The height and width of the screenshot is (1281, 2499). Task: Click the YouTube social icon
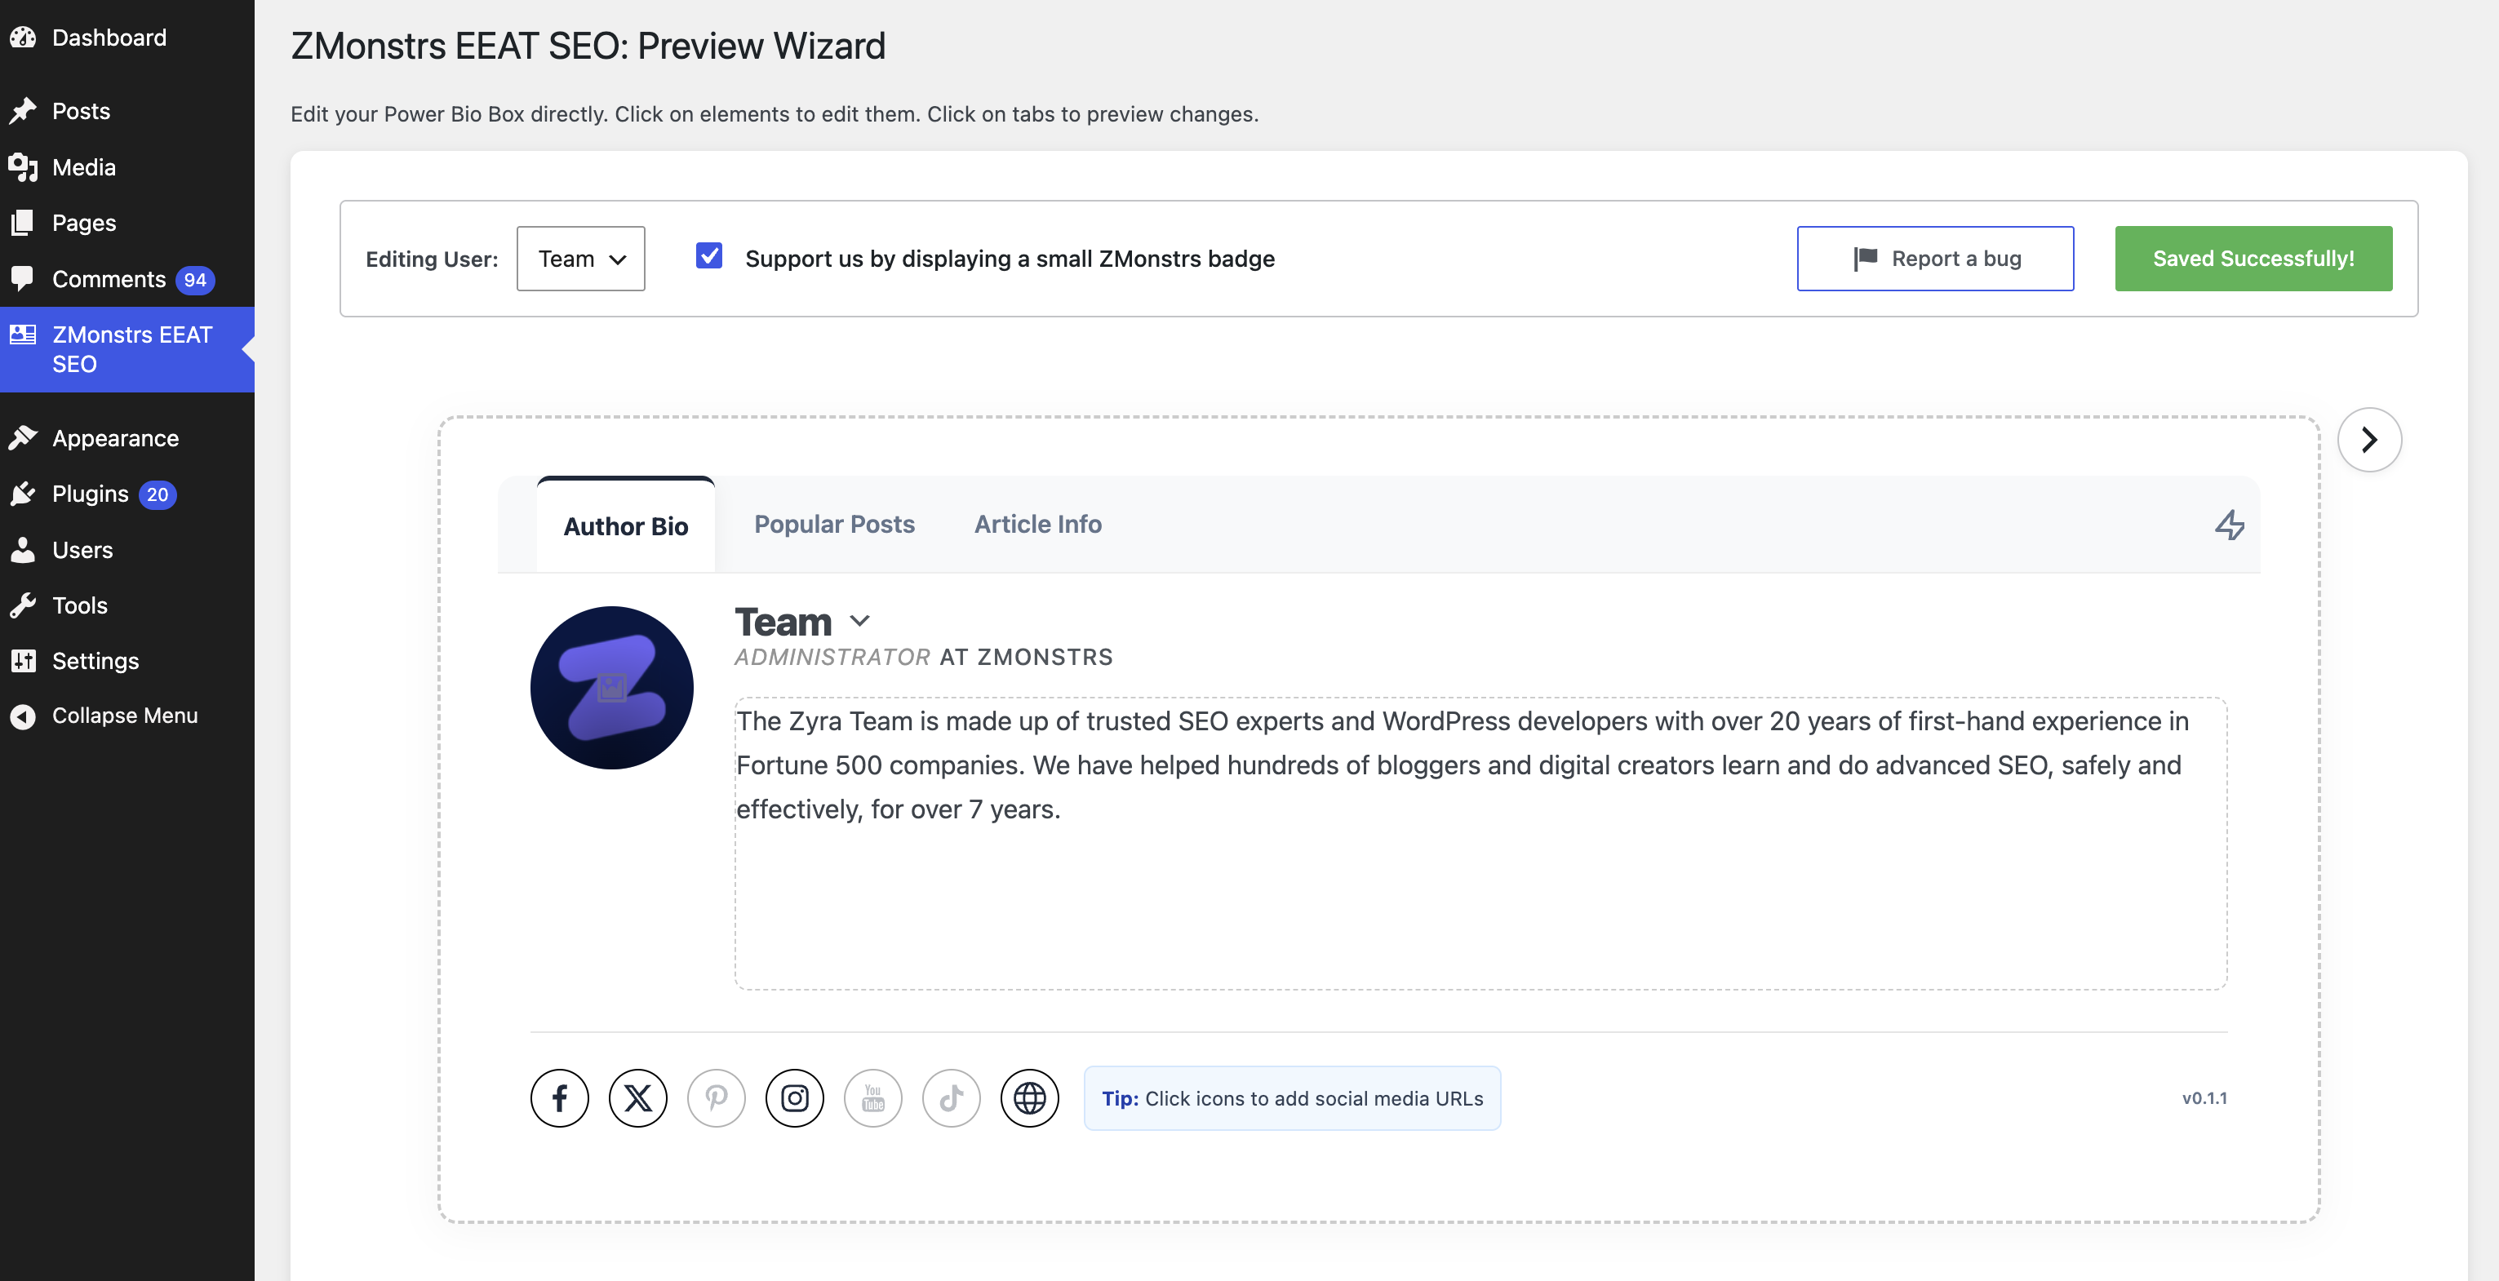tap(873, 1097)
